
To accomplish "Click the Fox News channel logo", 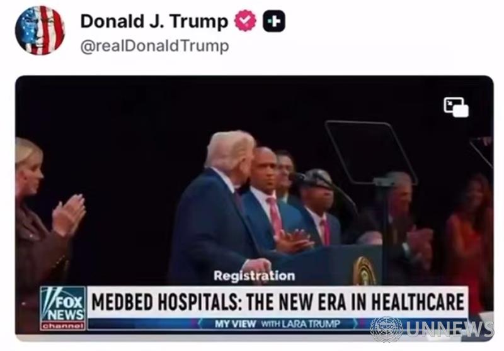I will click(x=63, y=308).
